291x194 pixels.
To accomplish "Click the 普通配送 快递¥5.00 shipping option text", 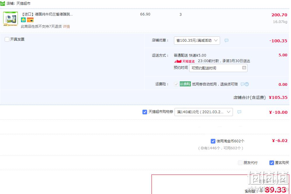I will coord(190,55).
